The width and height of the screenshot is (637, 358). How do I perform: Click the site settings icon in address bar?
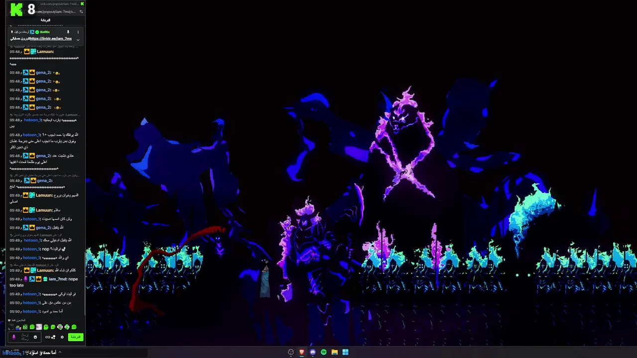[x=81, y=11]
